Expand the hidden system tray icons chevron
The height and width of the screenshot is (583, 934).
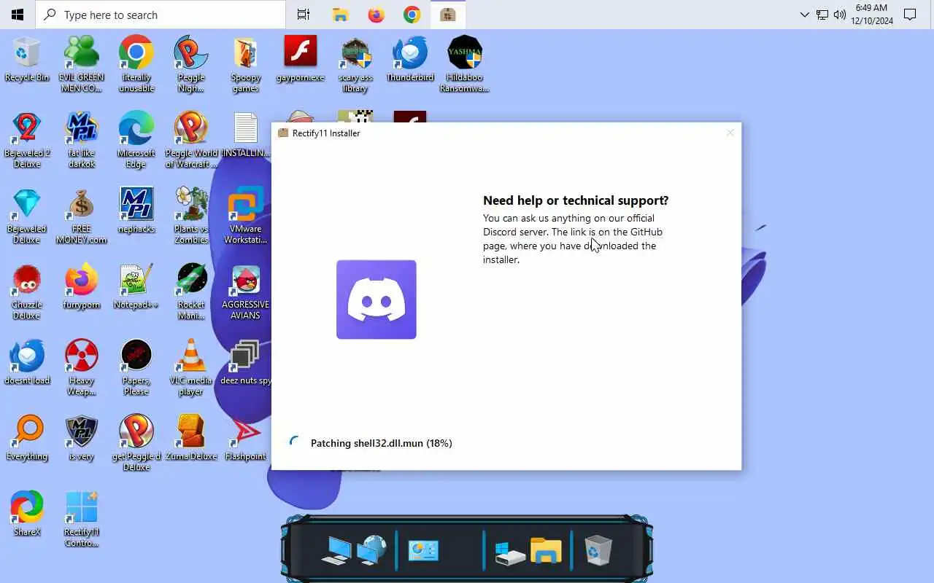tap(805, 15)
